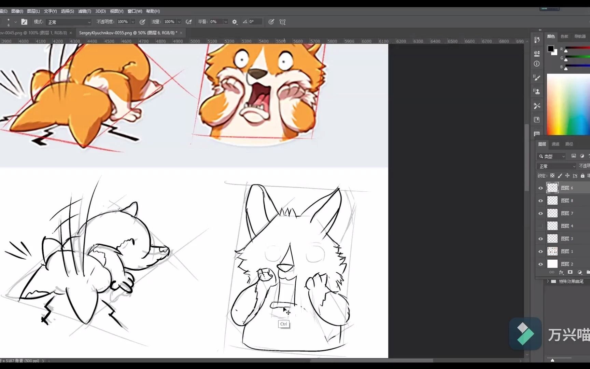Hide layer 图层 7
Screen dimensions: 590x369
540,213
